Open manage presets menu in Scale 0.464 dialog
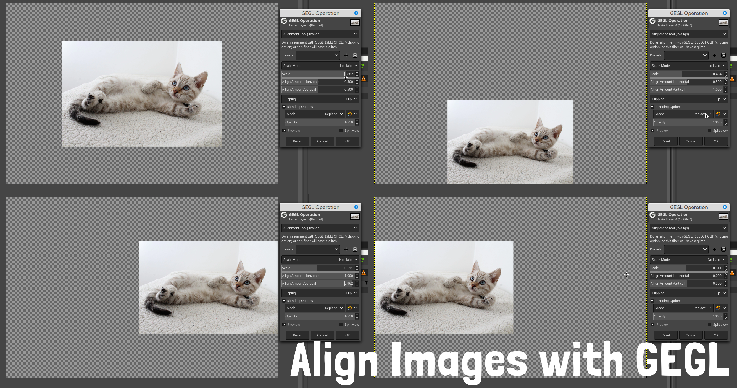Screen dimensions: 737x388 tap(723, 55)
